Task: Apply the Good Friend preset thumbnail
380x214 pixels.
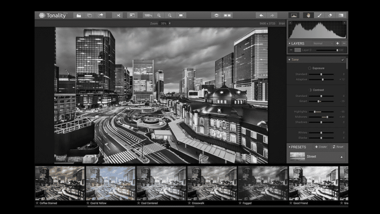Action: [x=314, y=183]
